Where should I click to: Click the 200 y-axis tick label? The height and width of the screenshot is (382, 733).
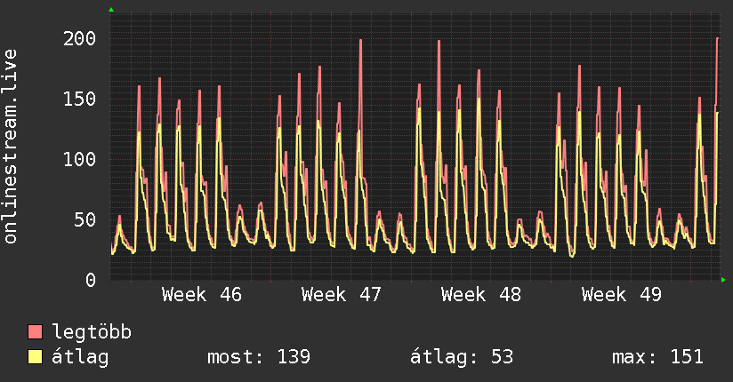click(x=79, y=38)
